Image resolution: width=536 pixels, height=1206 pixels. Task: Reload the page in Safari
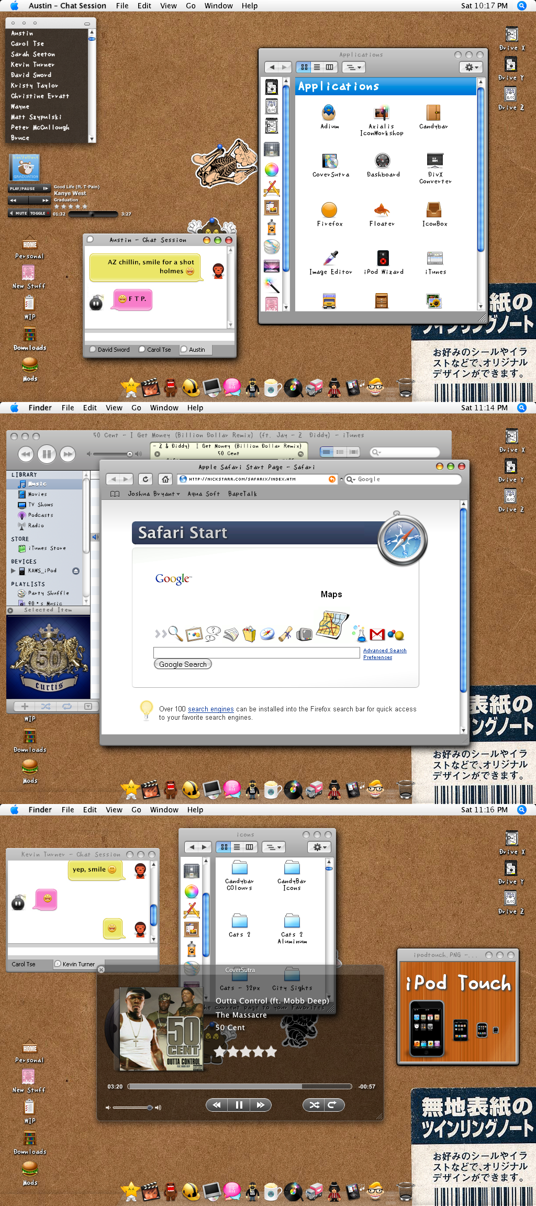point(146,479)
